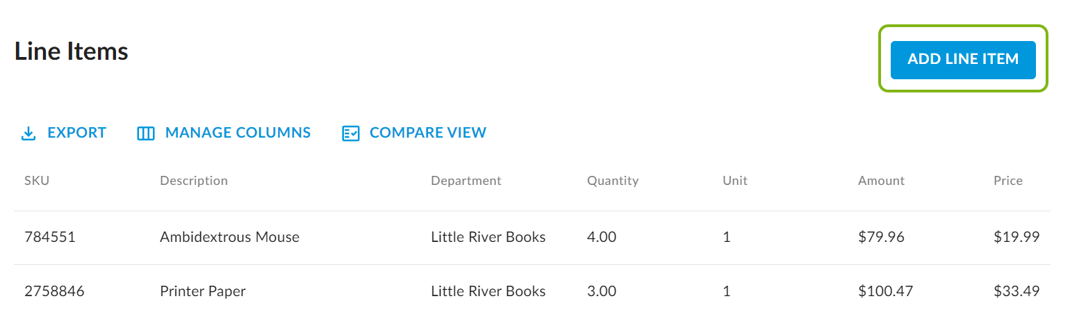The image size is (1070, 317).
Task: Select the Description column header
Action: click(x=194, y=181)
